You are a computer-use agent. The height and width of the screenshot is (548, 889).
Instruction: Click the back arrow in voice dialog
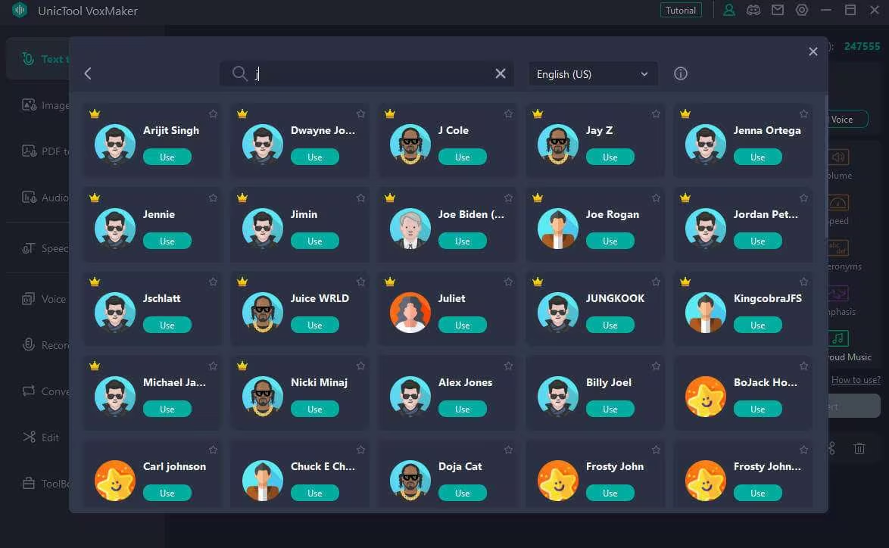88,73
